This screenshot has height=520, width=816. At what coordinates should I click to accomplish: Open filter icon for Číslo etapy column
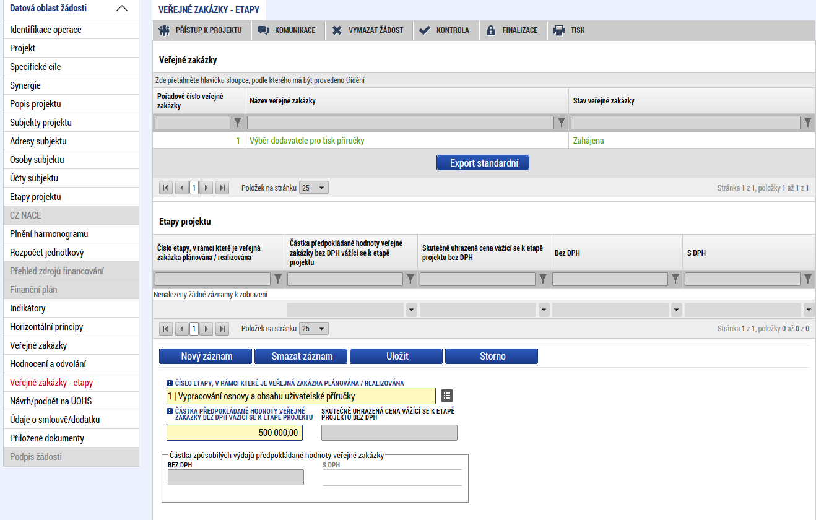click(x=277, y=279)
